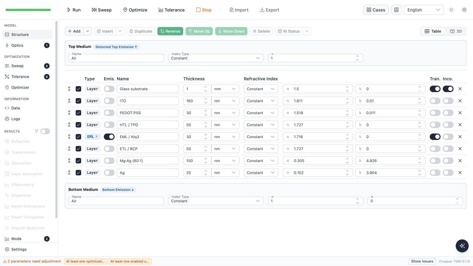This screenshot has width=473, height=266.
Task: Open the Cases button
Action: pyautogui.click(x=376, y=10)
